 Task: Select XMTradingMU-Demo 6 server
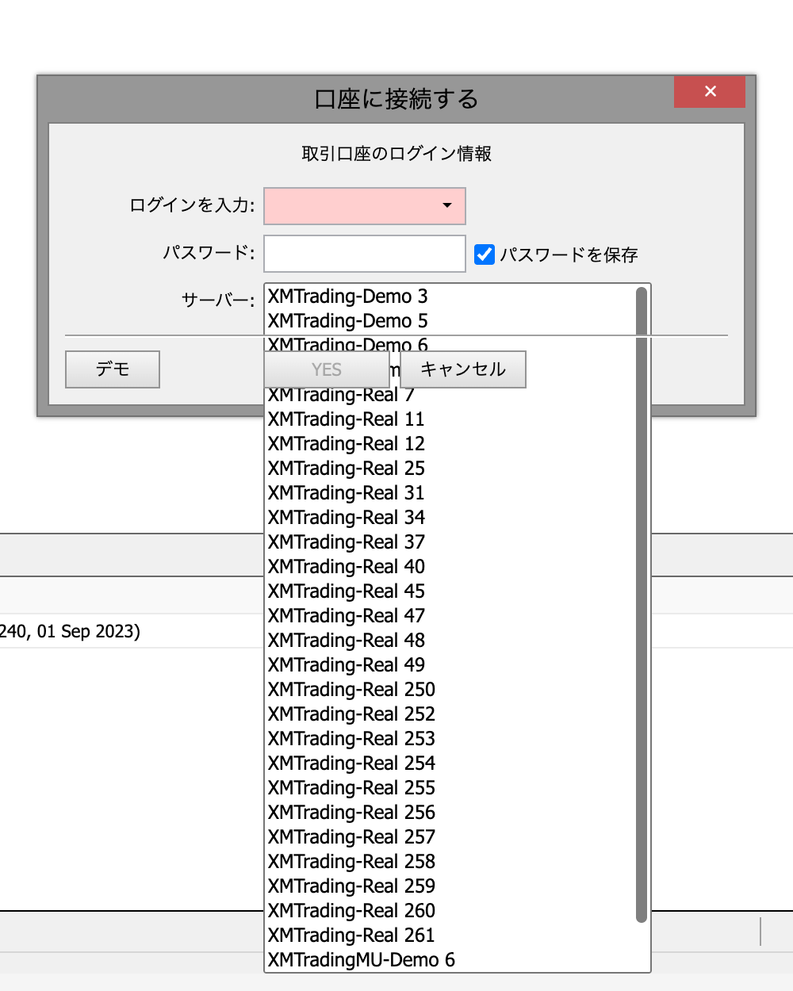[450, 960]
